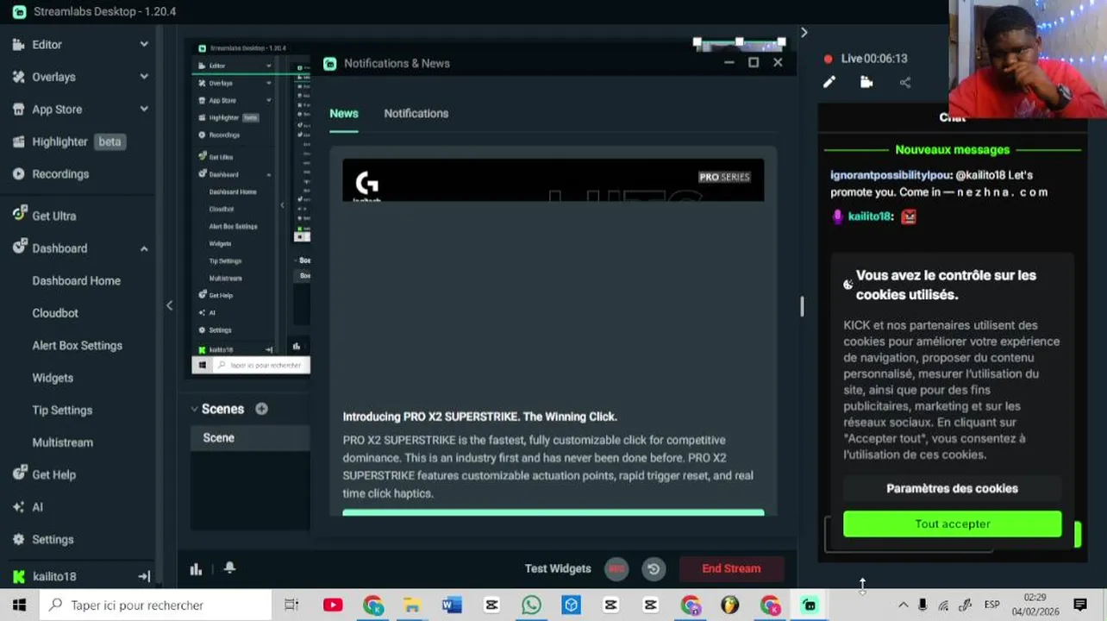Image resolution: width=1107 pixels, height=621 pixels.
Task: Open Get Help in sidebar
Action: tap(53, 475)
